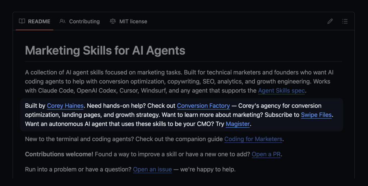
Task: Click the people icon beside Contributing
Action: [63, 21]
